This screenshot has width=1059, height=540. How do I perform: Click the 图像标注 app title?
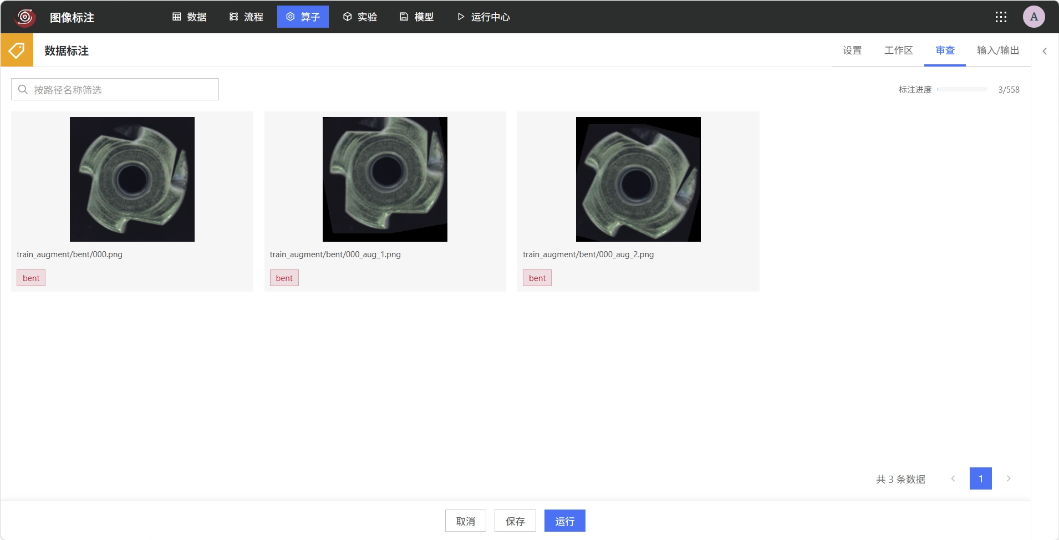coord(72,17)
